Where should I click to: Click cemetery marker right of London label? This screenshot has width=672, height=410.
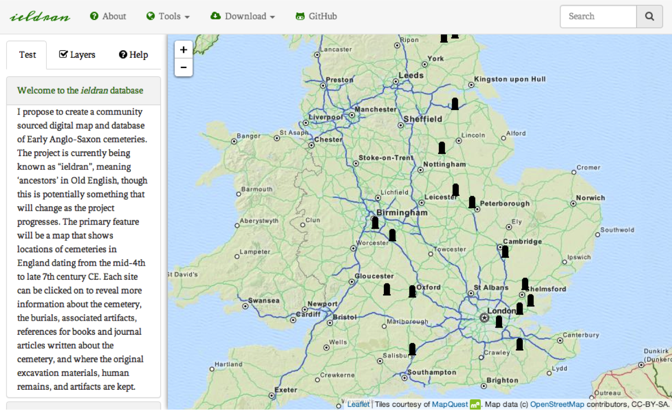520,308
